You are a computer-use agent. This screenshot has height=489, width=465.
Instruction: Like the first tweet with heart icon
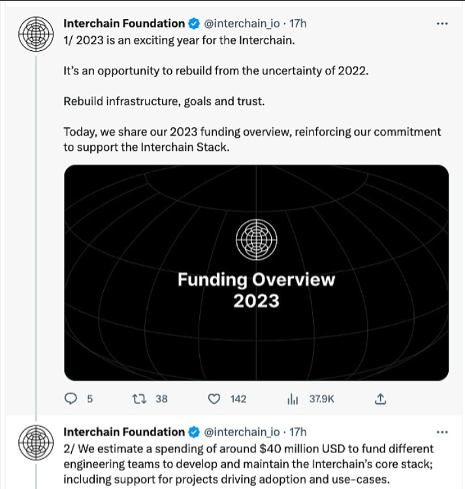pyautogui.click(x=213, y=398)
